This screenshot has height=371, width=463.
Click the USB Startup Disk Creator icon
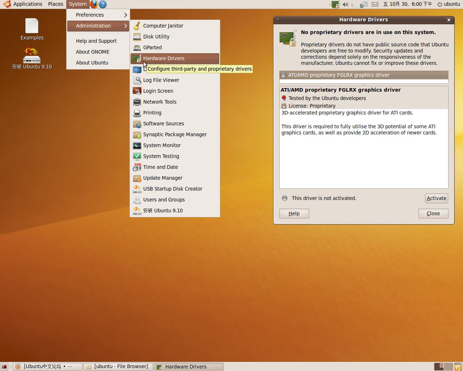(x=137, y=189)
